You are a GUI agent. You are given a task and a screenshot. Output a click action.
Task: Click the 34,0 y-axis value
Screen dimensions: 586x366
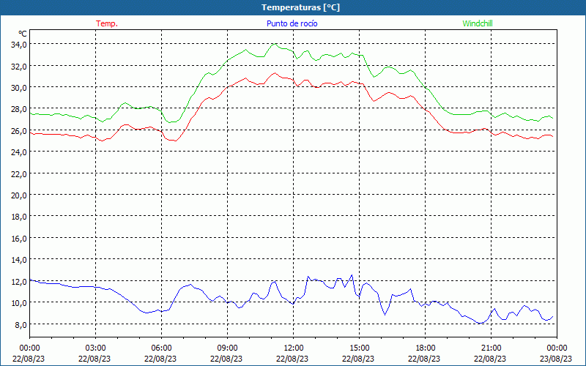coord(20,45)
